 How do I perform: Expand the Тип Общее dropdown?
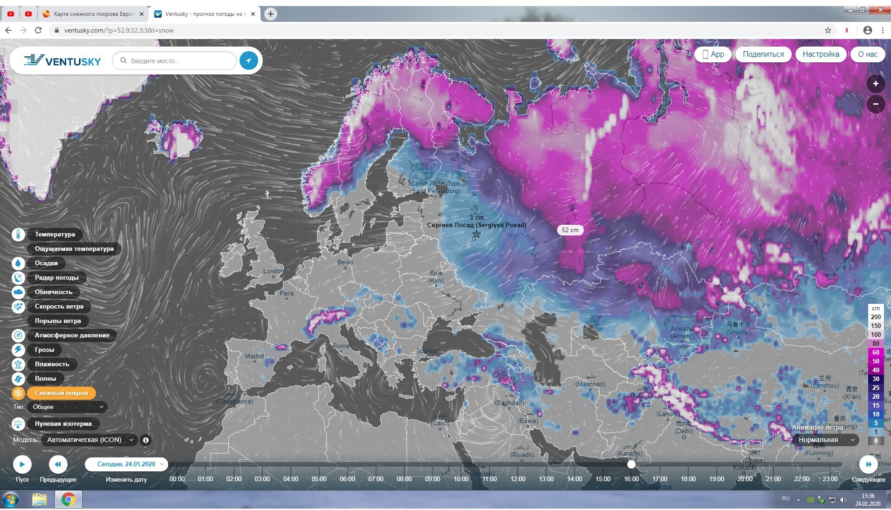[68, 407]
